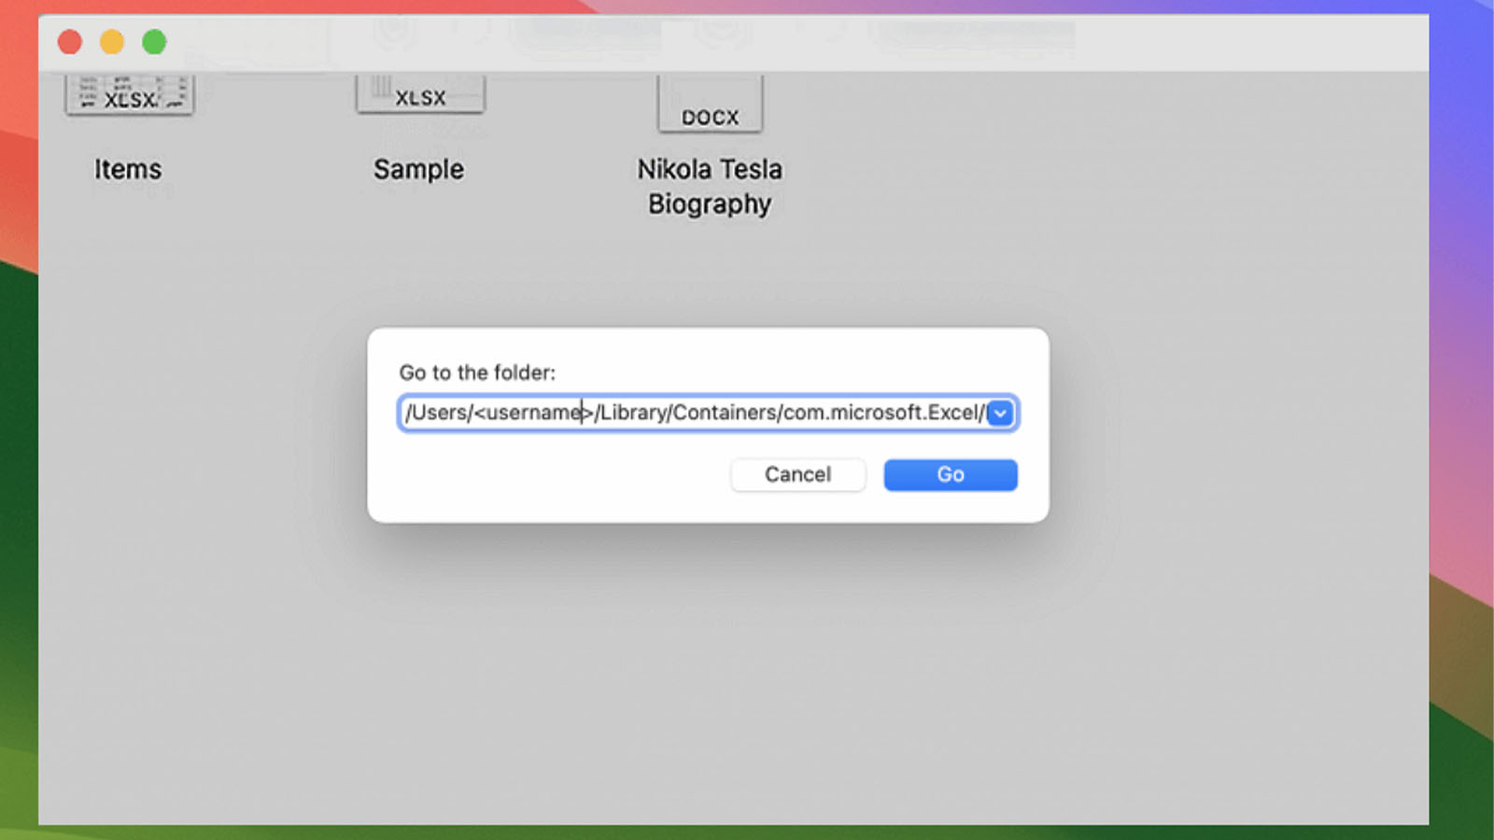Click the Sample file name label

[418, 169]
